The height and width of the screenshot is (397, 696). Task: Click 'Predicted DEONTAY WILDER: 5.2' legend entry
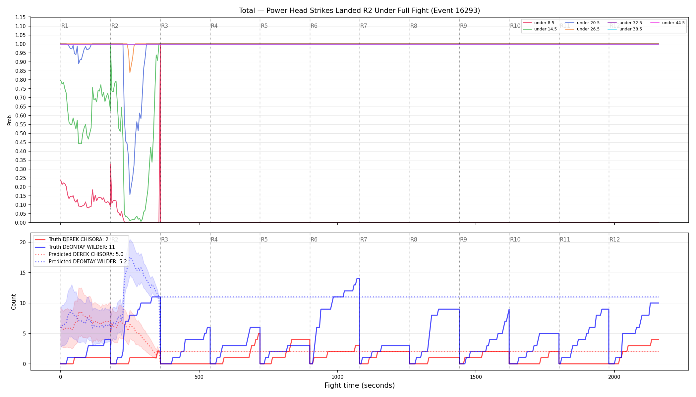click(81, 262)
